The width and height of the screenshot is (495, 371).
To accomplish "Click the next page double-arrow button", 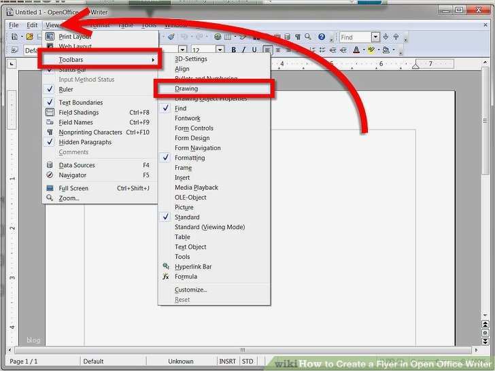I will pyautogui.click(x=485, y=341).
